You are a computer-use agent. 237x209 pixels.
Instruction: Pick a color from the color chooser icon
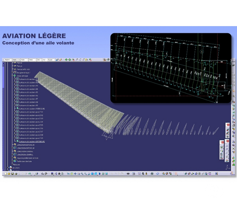pyautogui.click(x=61, y=60)
